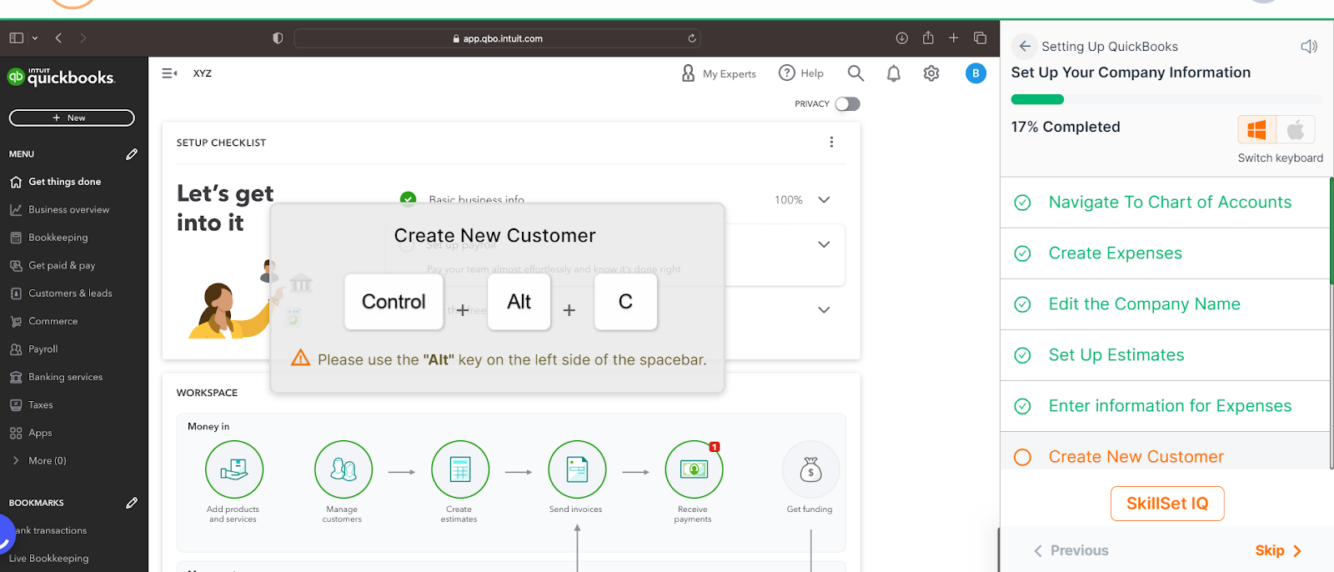Select Set Up Estimates step
The width and height of the screenshot is (1334, 572).
1165,355
